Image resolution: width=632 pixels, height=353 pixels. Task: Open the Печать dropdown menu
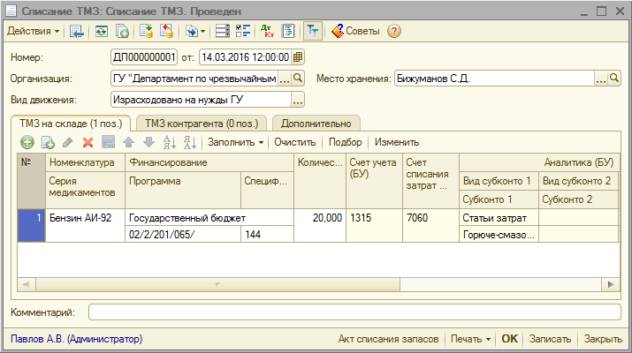pyautogui.click(x=470, y=339)
